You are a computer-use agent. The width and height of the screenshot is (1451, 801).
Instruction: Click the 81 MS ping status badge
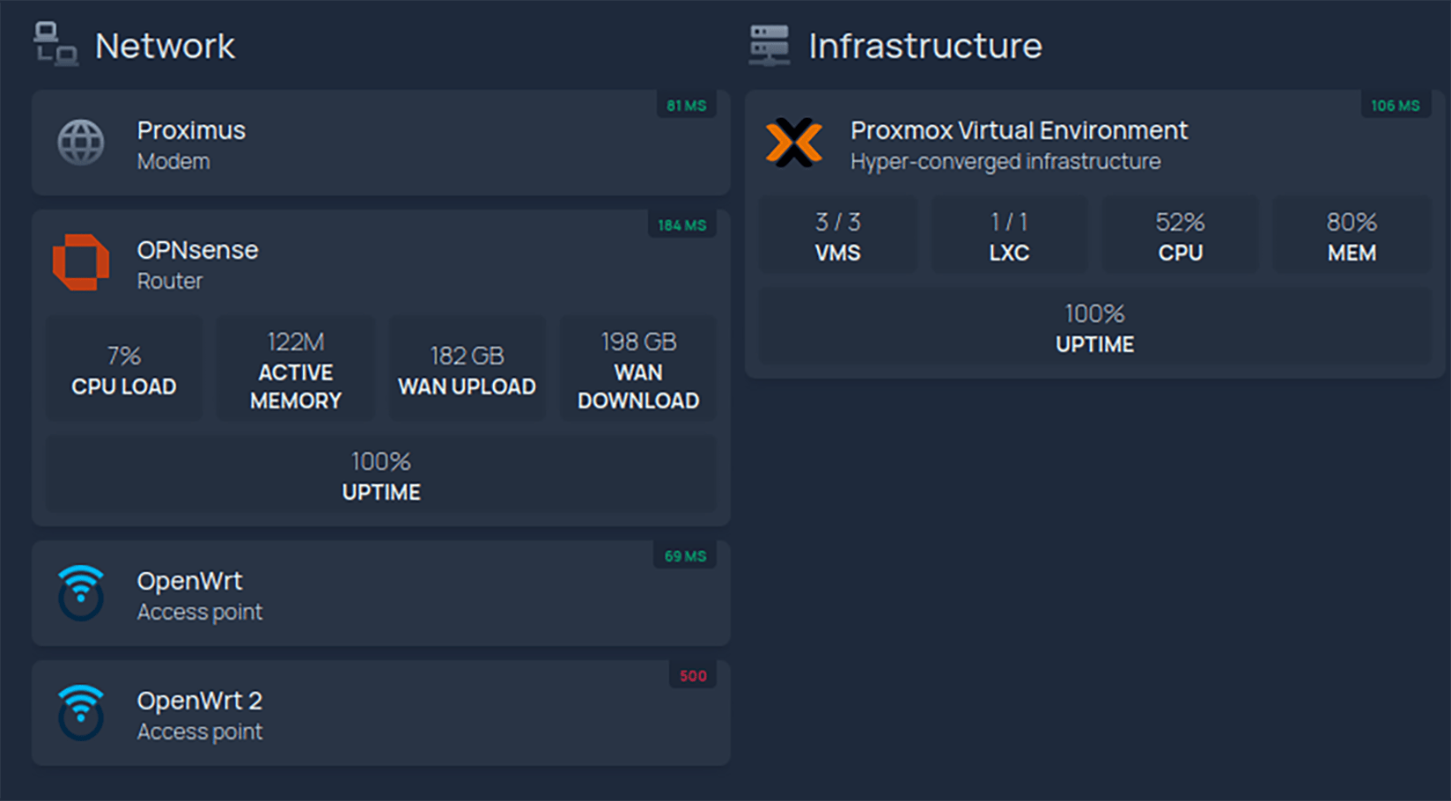tap(686, 106)
